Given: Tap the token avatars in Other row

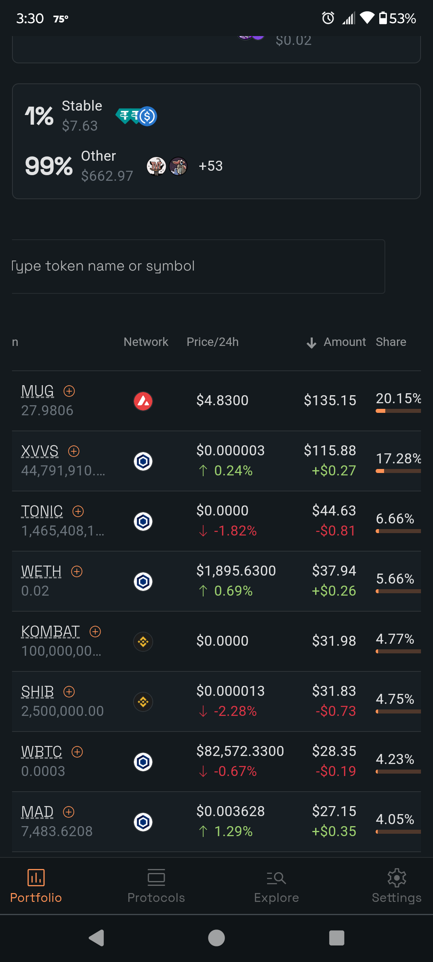Looking at the screenshot, I should (x=167, y=166).
